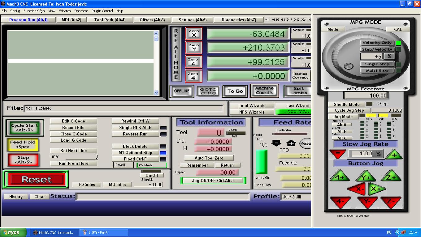
Task: Raise feed rate override with up arrow
Action: click(x=291, y=143)
